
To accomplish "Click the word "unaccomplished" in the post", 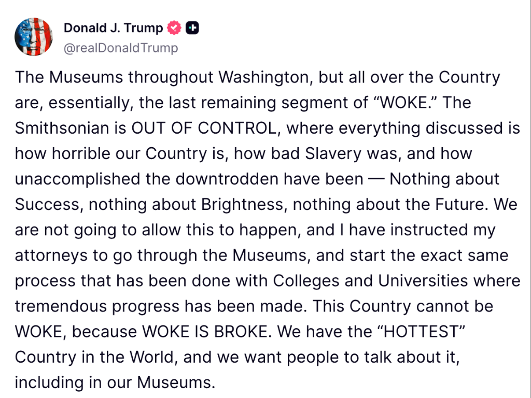I will (78, 179).
